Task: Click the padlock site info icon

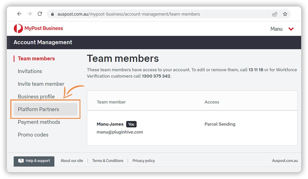Action: click(x=52, y=14)
